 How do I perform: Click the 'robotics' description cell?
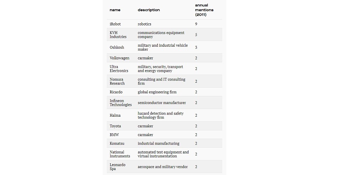pyautogui.click(x=144, y=24)
